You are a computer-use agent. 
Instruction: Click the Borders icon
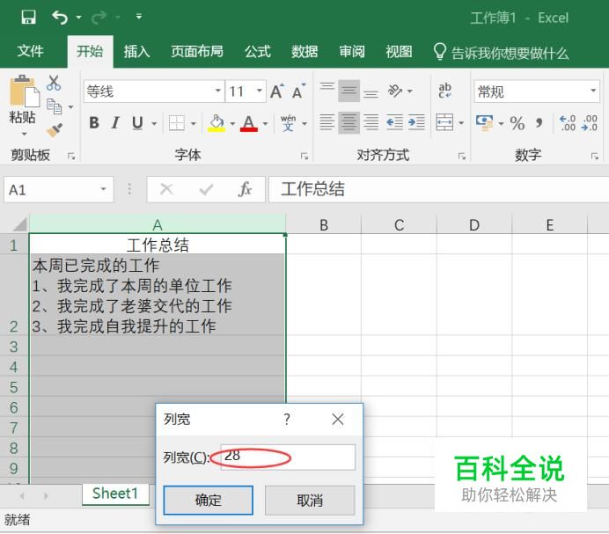[177, 123]
